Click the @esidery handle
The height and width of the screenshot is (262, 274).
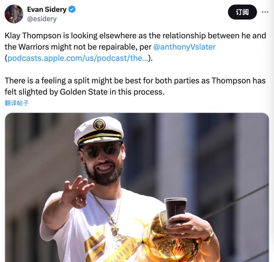[x=42, y=19]
